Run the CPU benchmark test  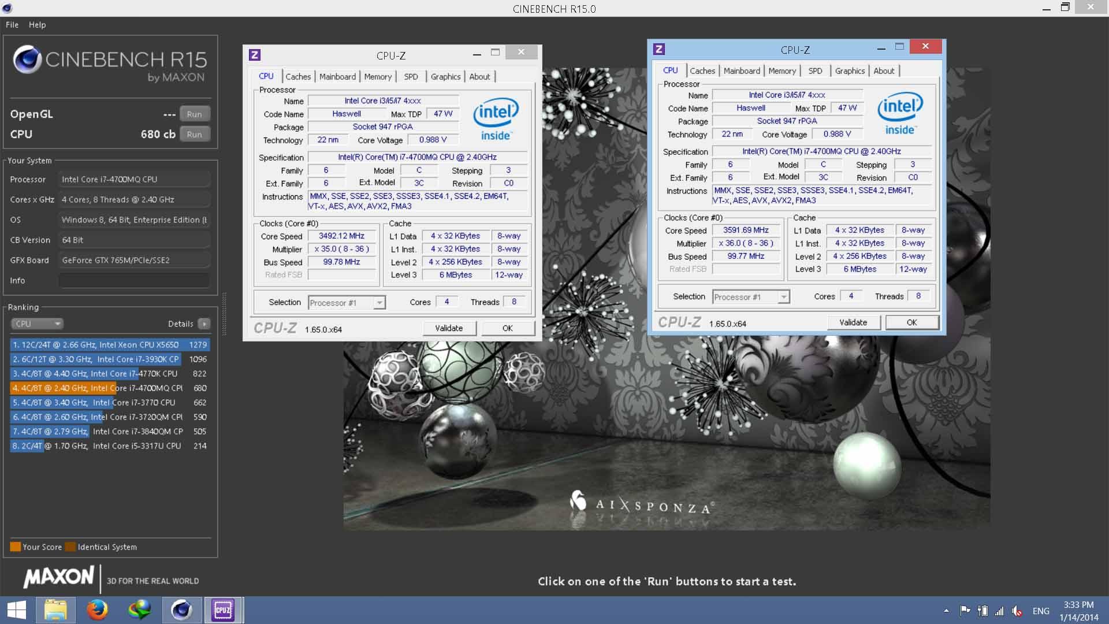click(x=195, y=134)
